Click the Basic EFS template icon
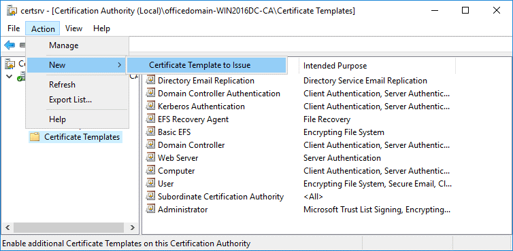Image resolution: width=513 pixels, height=251 pixels. 150,132
